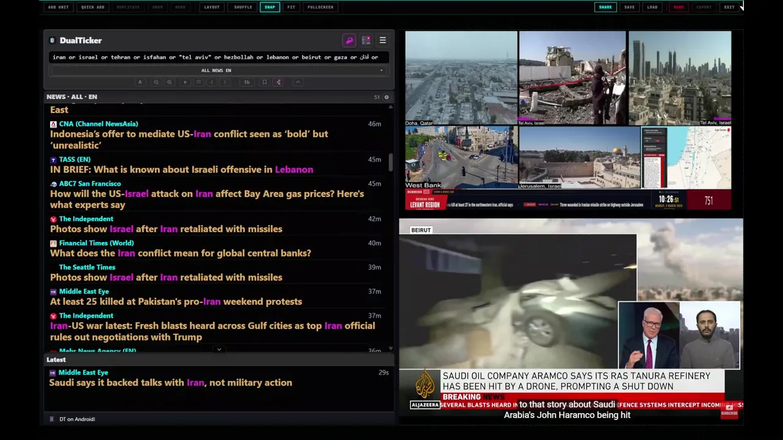Viewport: 783px width, 440px height.
Task: Click the ABC7 San Francisco source name
Action: (90, 184)
